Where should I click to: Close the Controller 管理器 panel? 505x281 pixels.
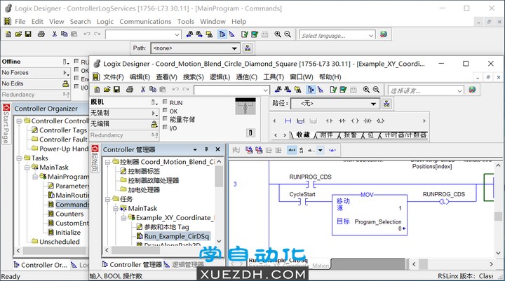[x=217, y=149]
